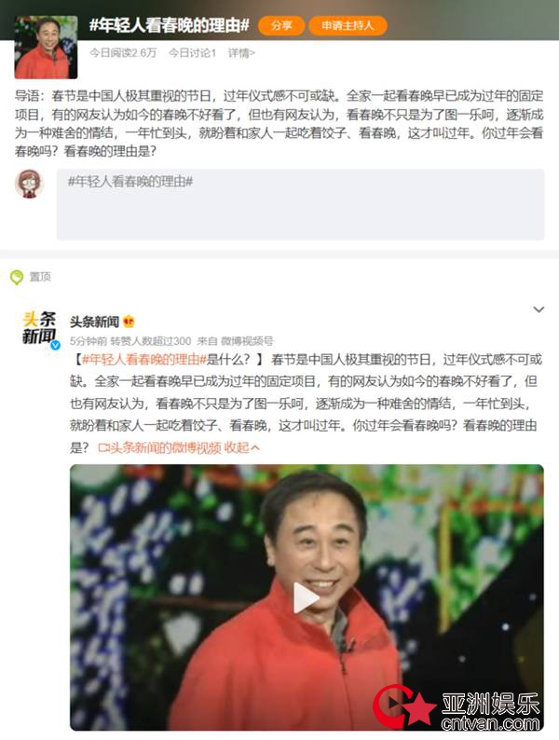Play the video with center play button

click(306, 597)
